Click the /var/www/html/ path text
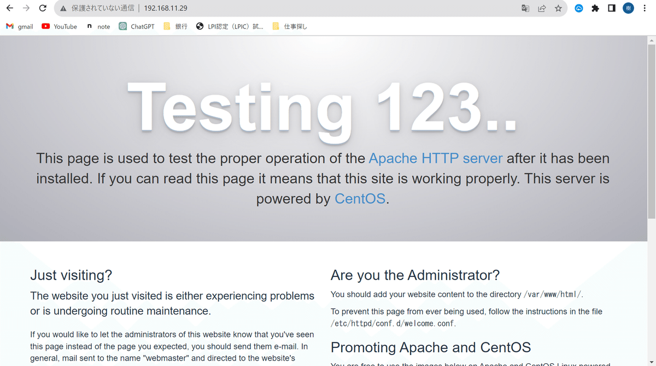The height and width of the screenshot is (366, 656). click(553, 294)
